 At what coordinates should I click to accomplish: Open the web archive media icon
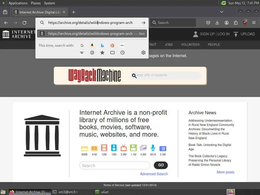[x=84, y=148]
